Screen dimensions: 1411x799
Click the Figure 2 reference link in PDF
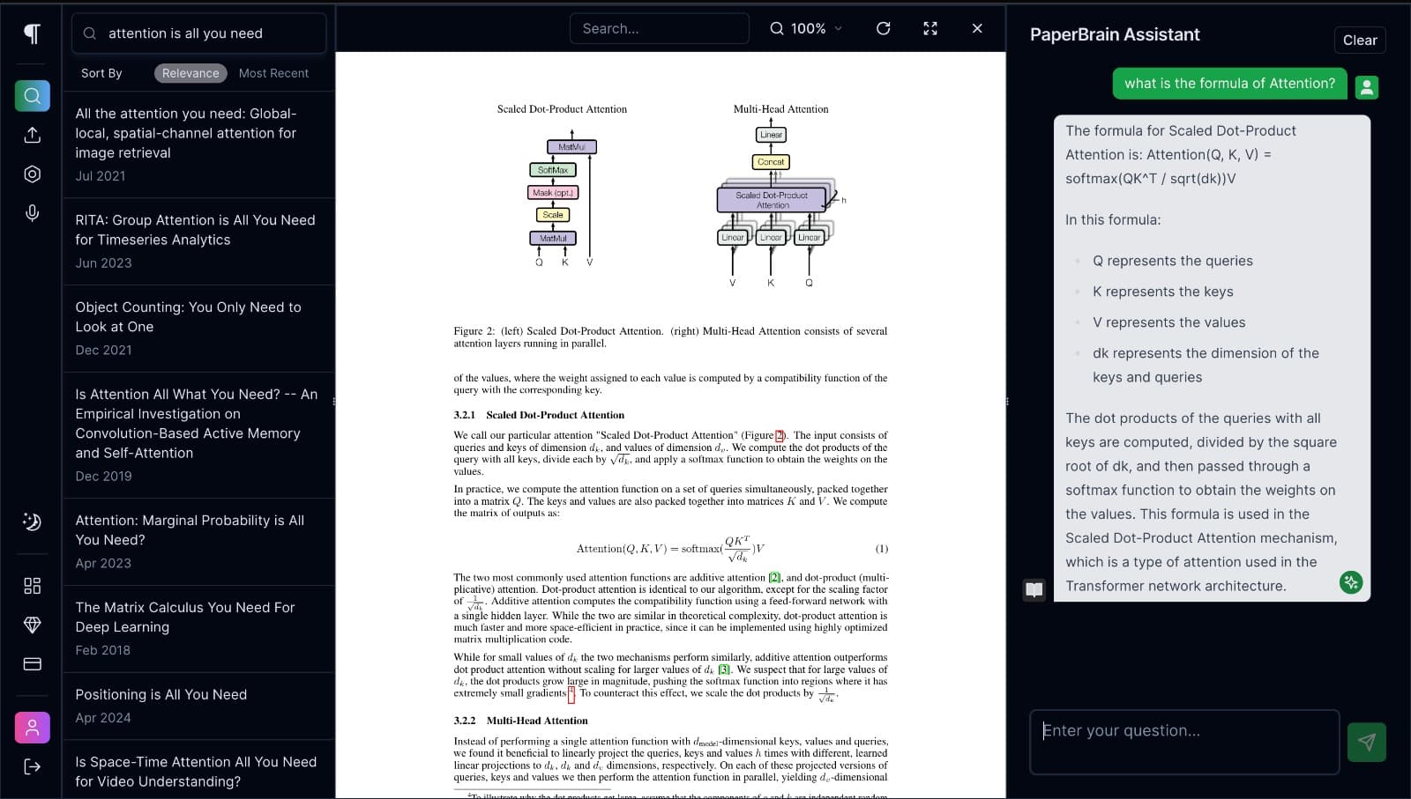780,435
